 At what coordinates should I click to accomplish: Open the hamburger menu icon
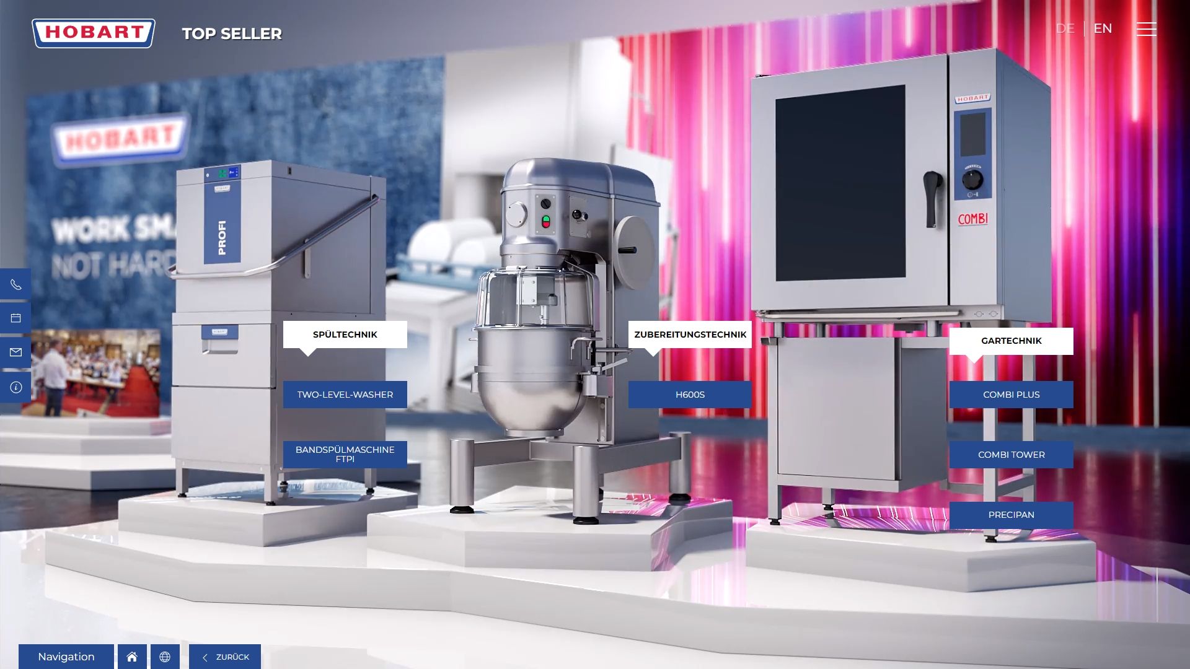(1146, 29)
